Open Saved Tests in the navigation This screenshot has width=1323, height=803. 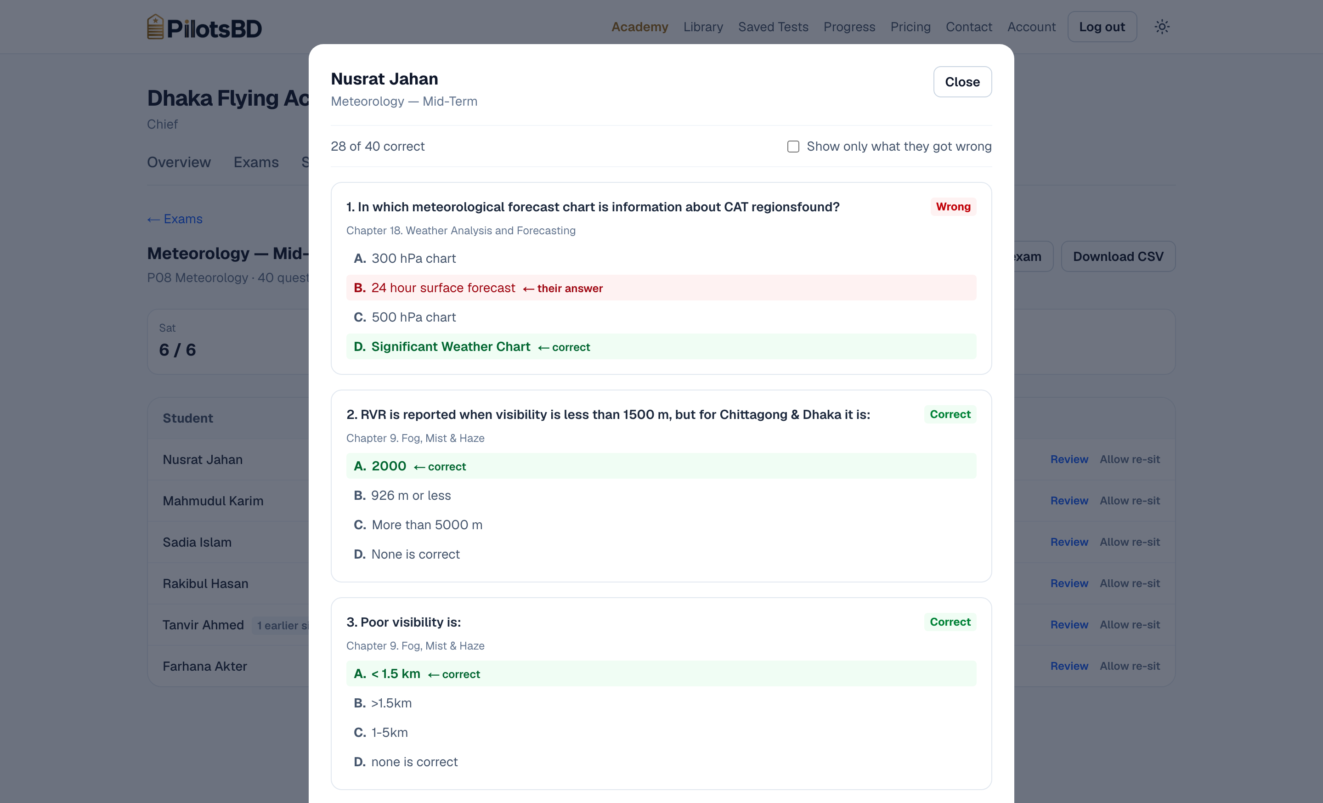tap(773, 27)
